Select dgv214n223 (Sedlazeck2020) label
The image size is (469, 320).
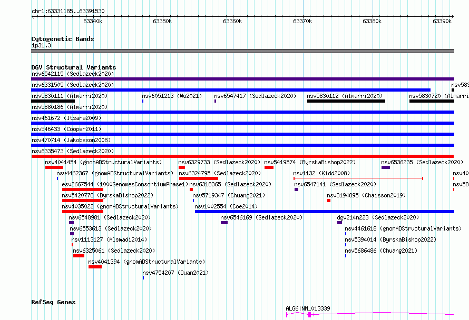[x=378, y=217]
